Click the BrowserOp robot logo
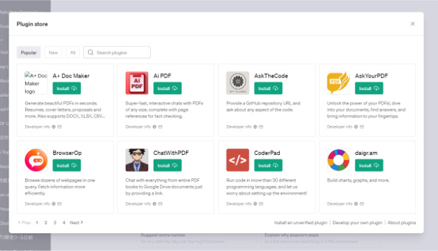Viewport: 438px width, 251px height. point(36,160)
